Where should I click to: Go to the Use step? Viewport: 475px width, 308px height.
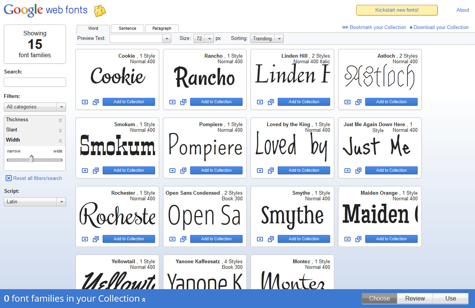point(450,299)
